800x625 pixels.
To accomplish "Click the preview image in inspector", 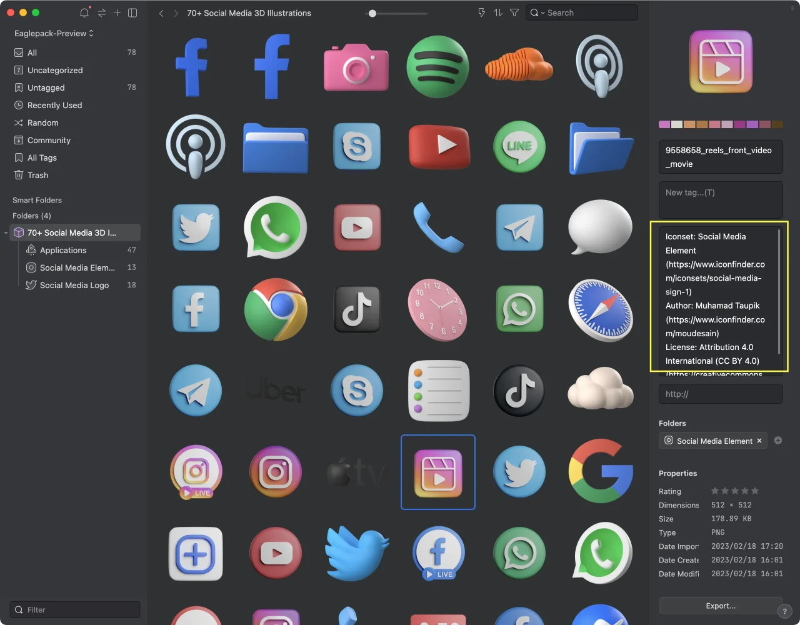I will pos(721,62).
